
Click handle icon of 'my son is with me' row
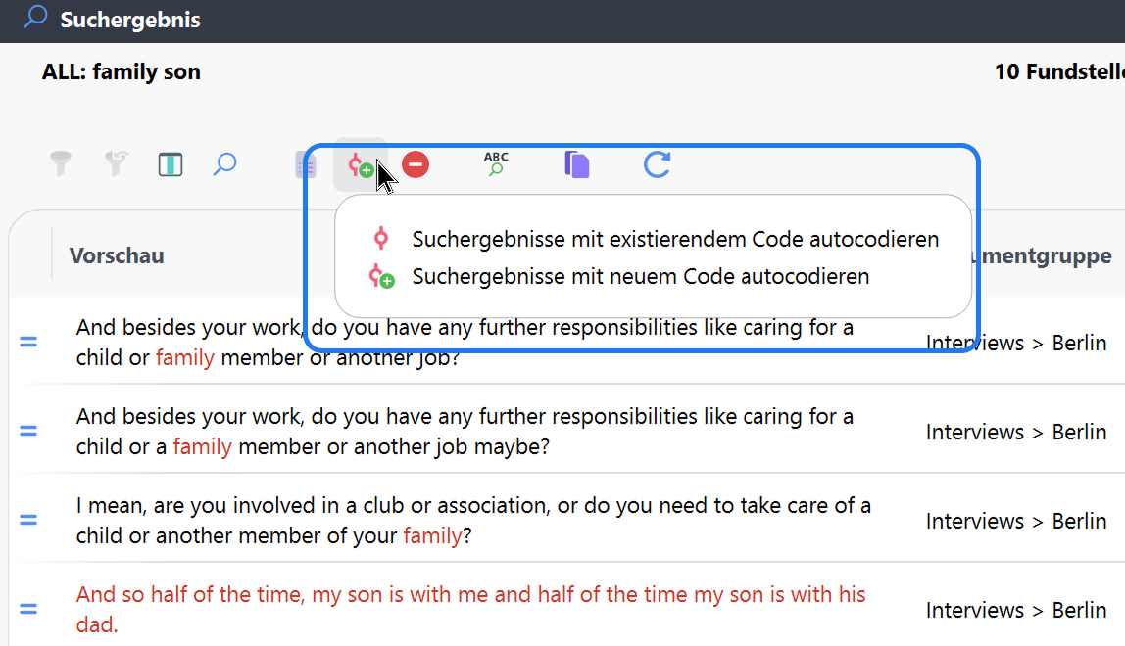[28, 609]
